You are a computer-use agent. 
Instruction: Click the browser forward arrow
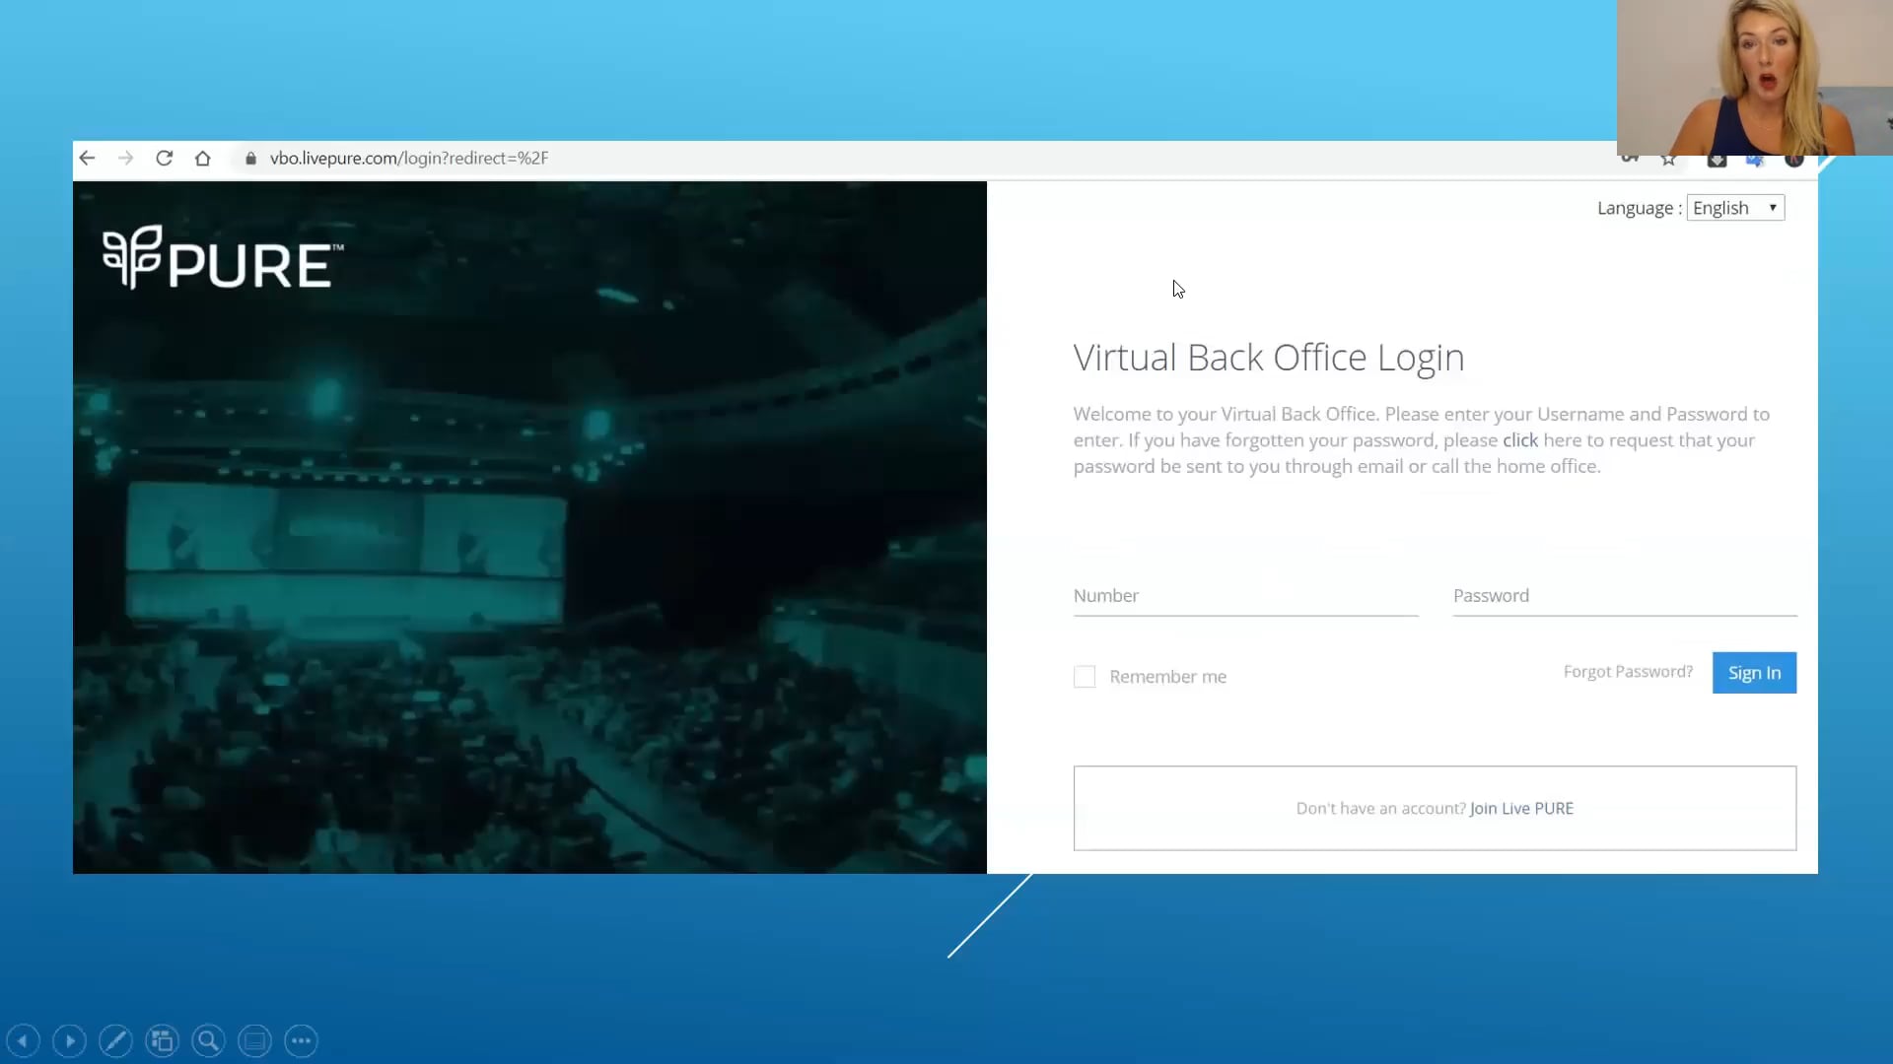(x=125, y=158)
